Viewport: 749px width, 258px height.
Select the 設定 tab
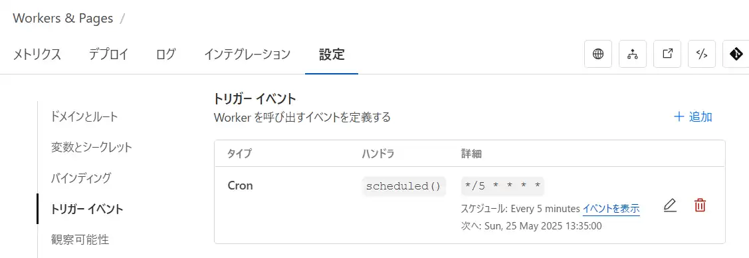tap(332, 55)
